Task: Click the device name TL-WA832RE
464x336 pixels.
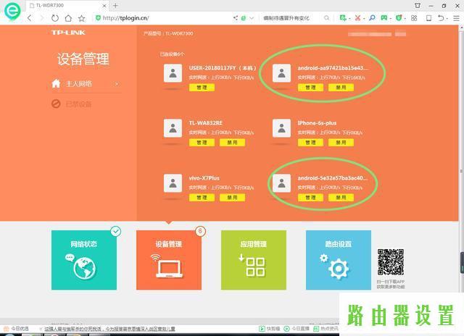Action: [x=206, y=123]
